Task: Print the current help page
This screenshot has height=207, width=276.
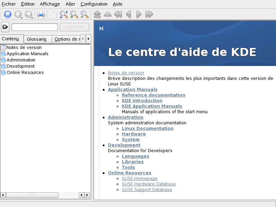Action: 41,14
